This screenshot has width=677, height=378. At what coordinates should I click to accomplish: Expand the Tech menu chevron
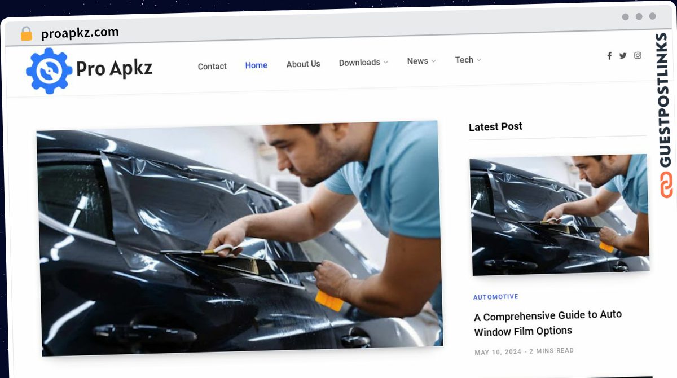(479, 60)
